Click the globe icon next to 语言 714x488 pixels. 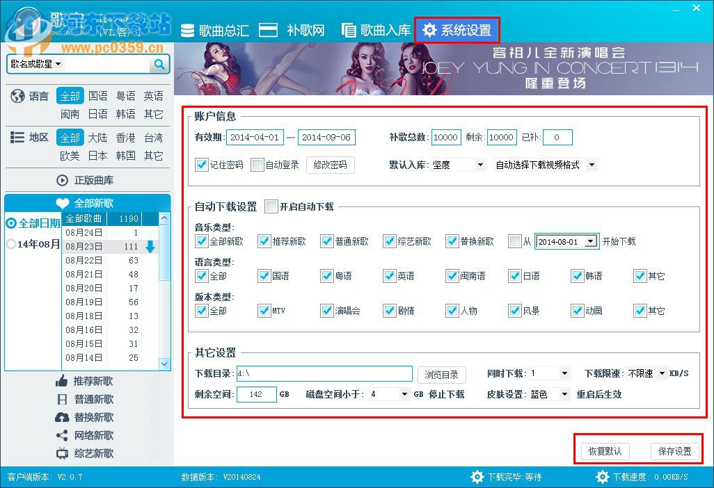click(16, 95)
